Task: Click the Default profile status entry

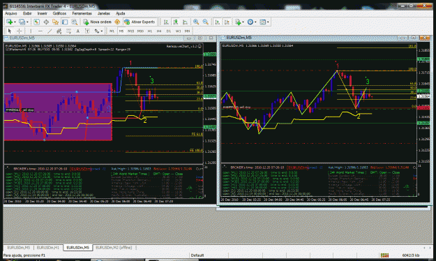Action: click(197, 255)
